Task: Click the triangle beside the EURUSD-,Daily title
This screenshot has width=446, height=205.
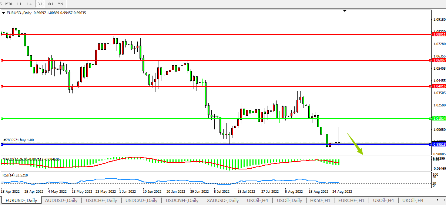Action: click(x=4, y=13)
